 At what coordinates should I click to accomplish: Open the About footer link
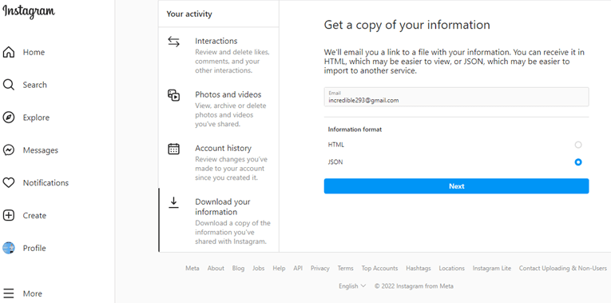tap(216, 269)
